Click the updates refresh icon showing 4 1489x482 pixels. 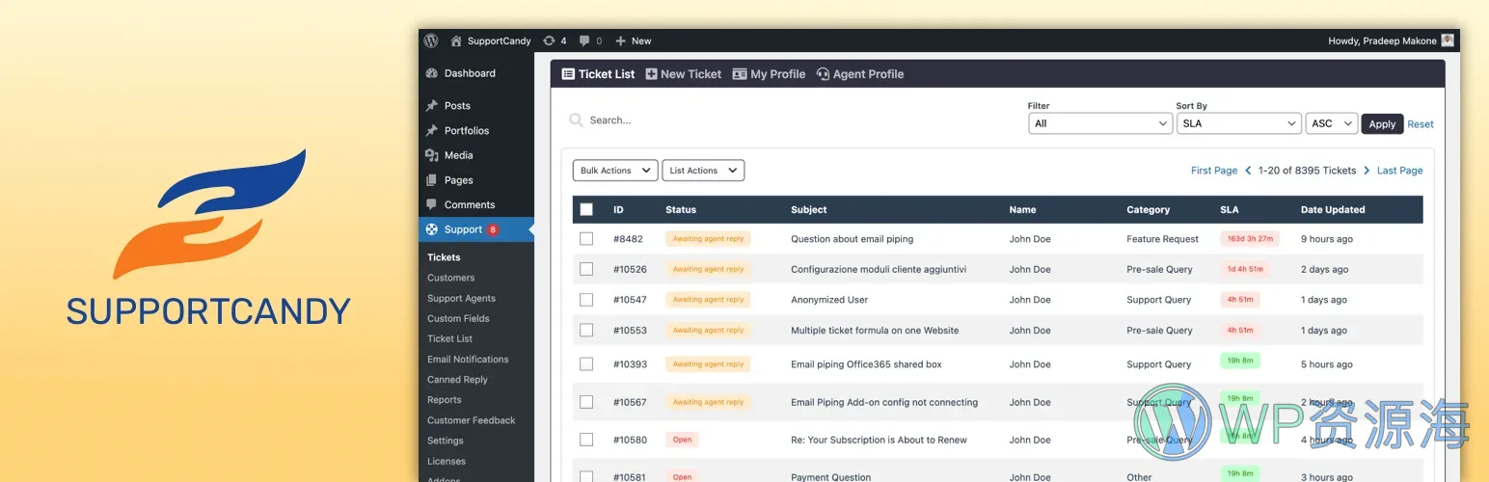pyautogui.click(x=549, y=40)
